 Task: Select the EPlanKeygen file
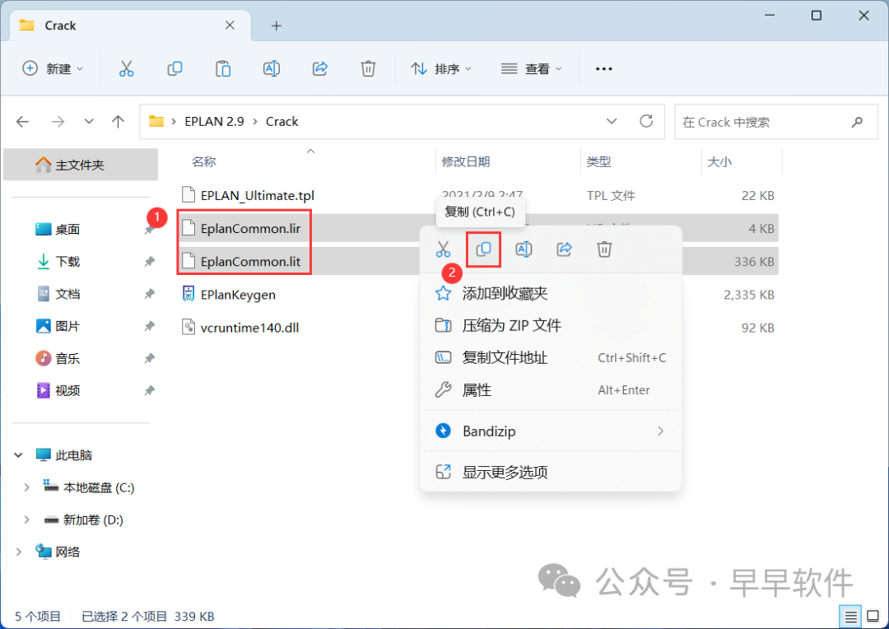pos(238,294)
